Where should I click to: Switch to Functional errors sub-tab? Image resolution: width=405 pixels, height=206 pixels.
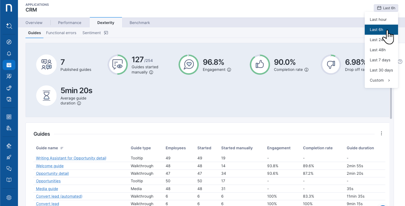click(x=61, y=33)
